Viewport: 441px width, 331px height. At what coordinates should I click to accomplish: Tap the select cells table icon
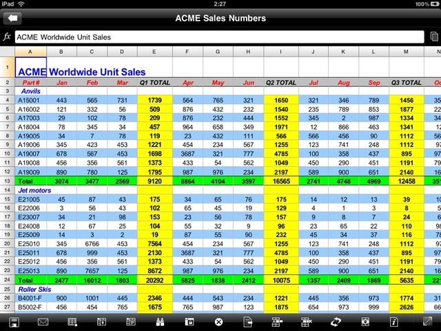(x=72, y=322)
